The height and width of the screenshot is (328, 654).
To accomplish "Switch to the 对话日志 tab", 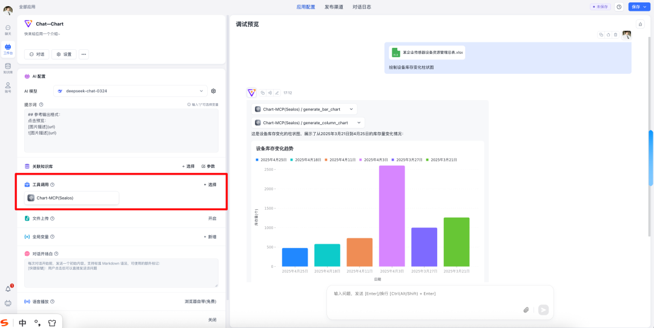I will coord(362,7).
